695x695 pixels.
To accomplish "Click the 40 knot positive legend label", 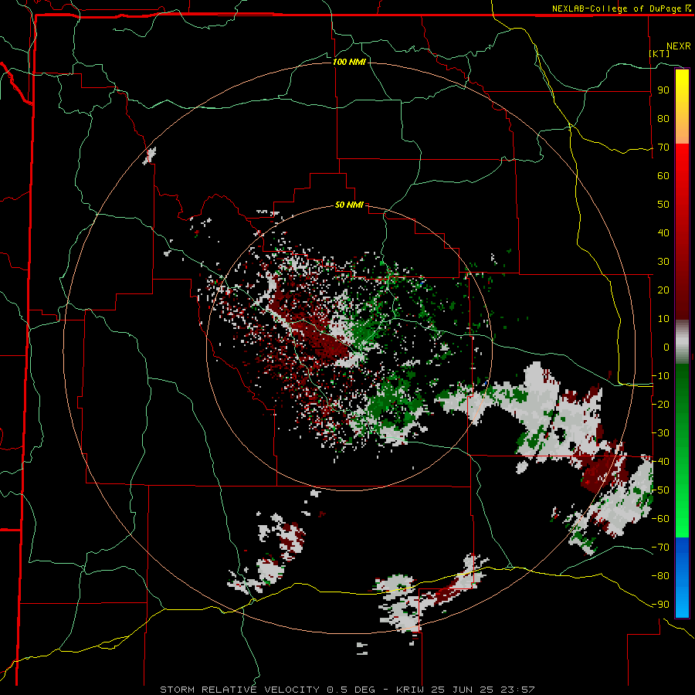I will tap(663, 232).
